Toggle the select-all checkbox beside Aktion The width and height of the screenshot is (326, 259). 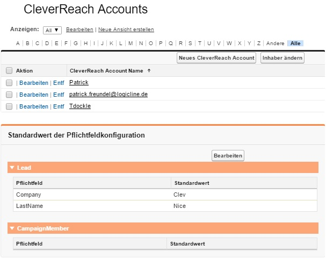pyautogui.click(x=9, y=70)
